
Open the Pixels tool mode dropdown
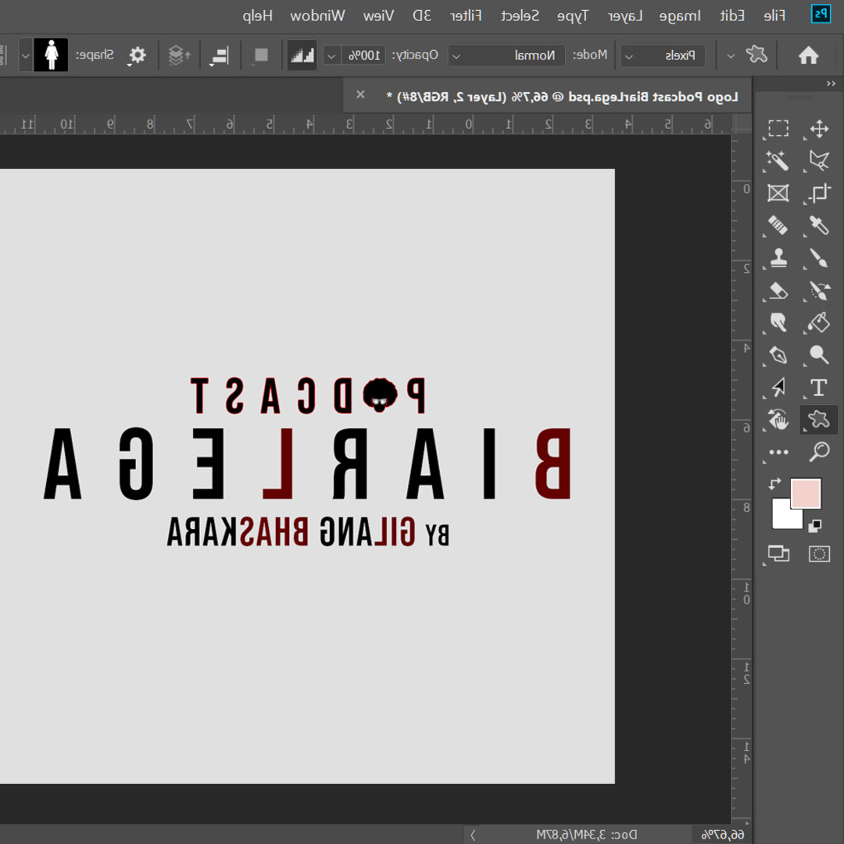663,55
